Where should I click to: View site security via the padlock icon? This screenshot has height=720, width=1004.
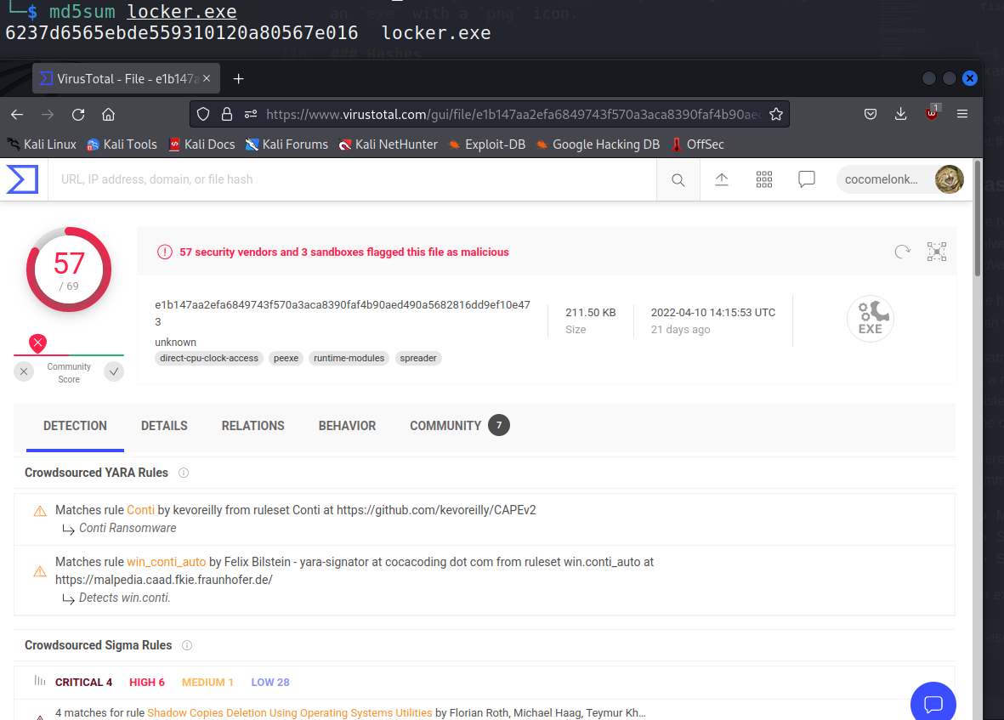coord(227,115)
